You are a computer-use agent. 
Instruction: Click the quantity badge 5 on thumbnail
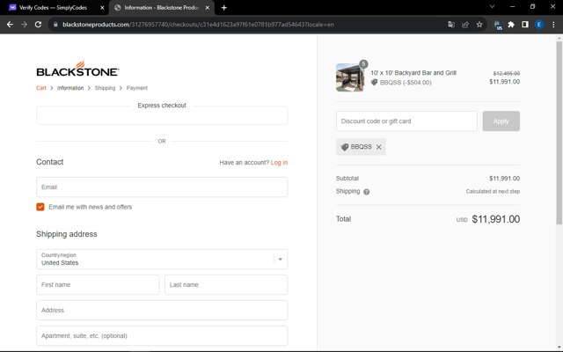pyautogui.click(x=363, y=64)
